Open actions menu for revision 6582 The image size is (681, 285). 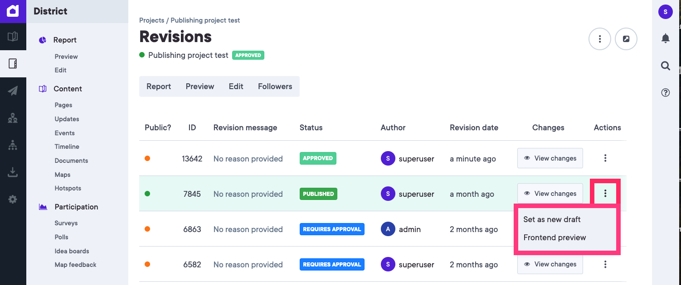click(x=605, y=265)
